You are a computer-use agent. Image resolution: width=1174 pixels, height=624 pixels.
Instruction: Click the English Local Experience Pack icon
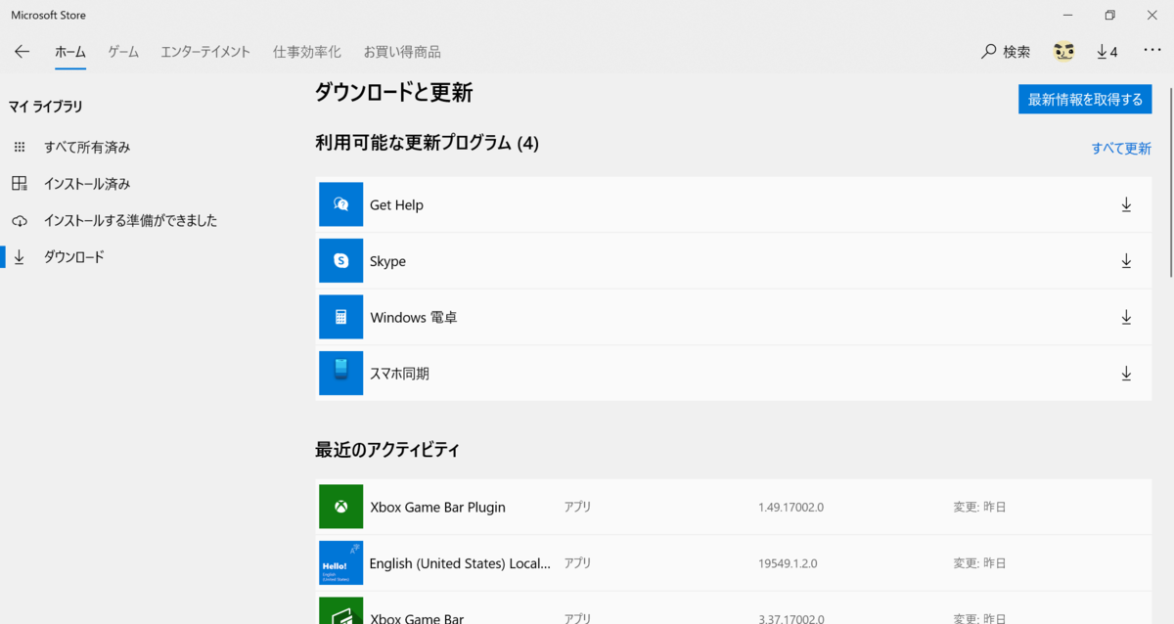pos(340,563)
